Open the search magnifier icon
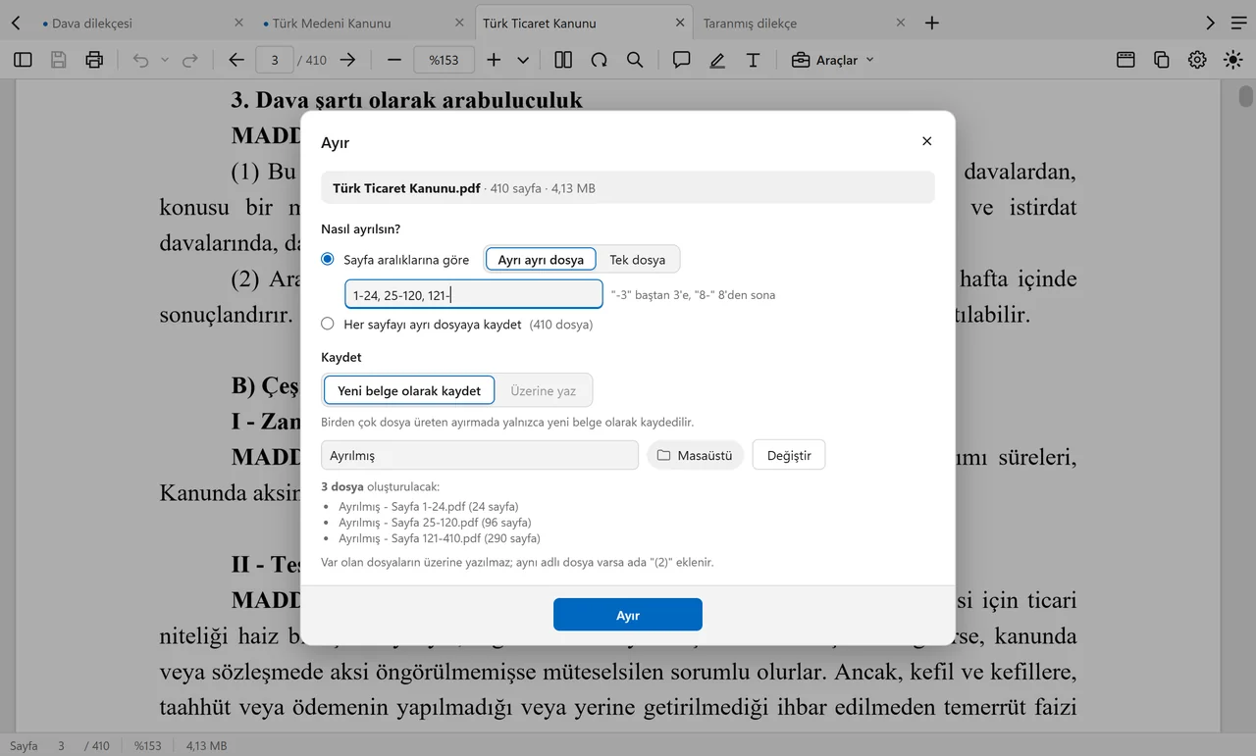1256x756 pixels. [635, 60]
